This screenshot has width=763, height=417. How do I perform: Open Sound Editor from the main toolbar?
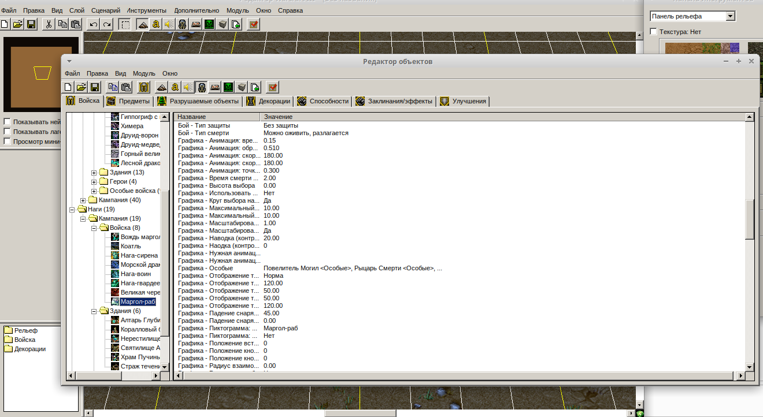[169, 24]
